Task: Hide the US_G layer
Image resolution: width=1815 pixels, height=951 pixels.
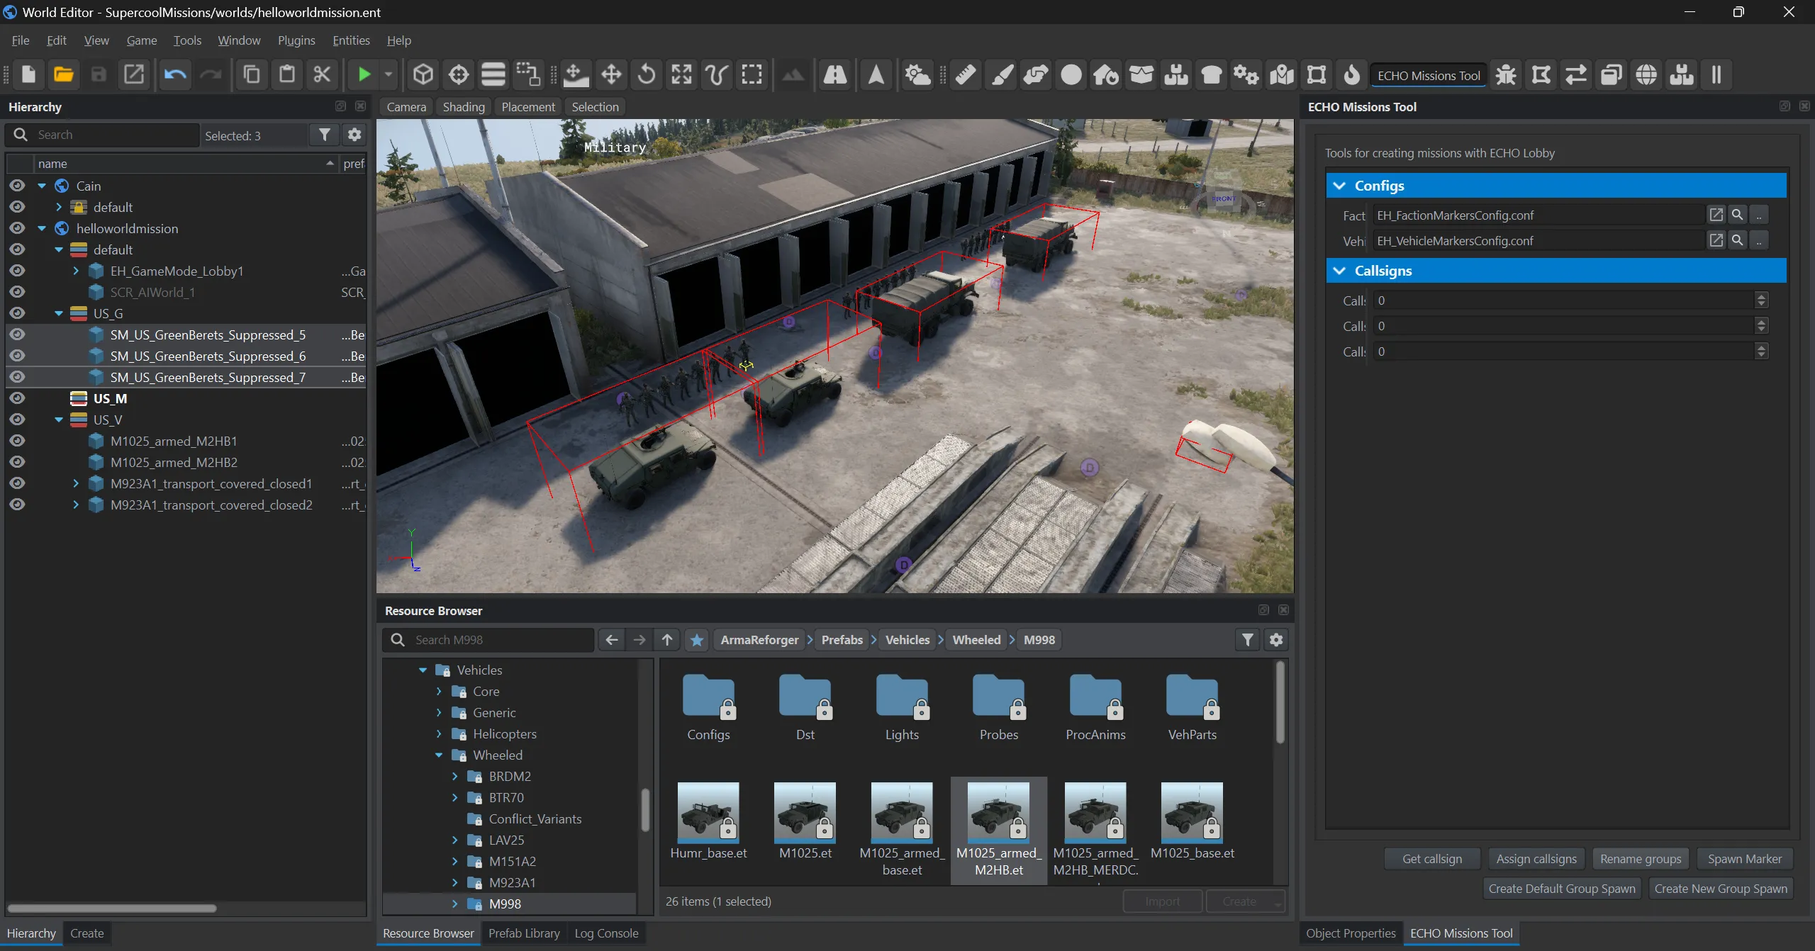Action: tap(17, 313)
